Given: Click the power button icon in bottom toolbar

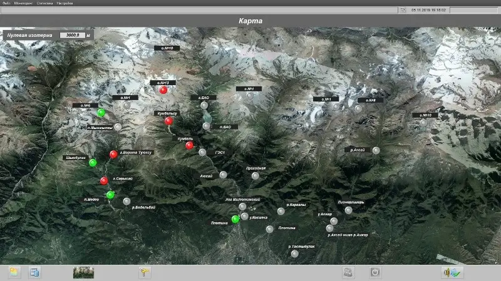Looking at the screenshot, I should click(374, 272).
